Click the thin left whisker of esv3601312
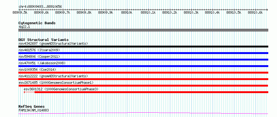 click(29, 92)
